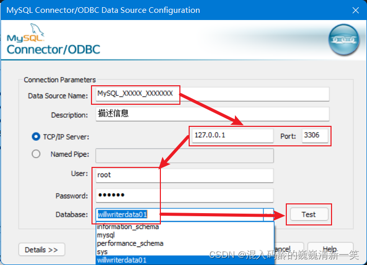Viewport: 367px width, 265px height.
Task: Click the Help button
Action: (x=330, y=249)
